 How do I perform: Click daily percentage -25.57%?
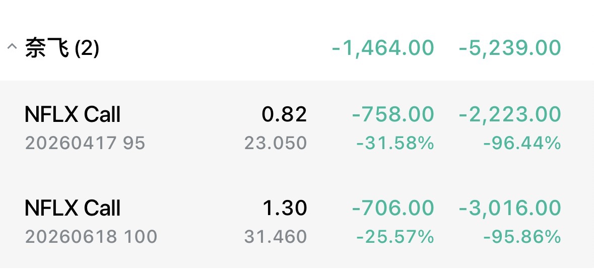point(395,236)
